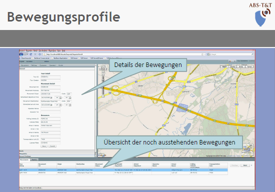Adjust the scheduled arrival minute stepper

pos(70,105)
